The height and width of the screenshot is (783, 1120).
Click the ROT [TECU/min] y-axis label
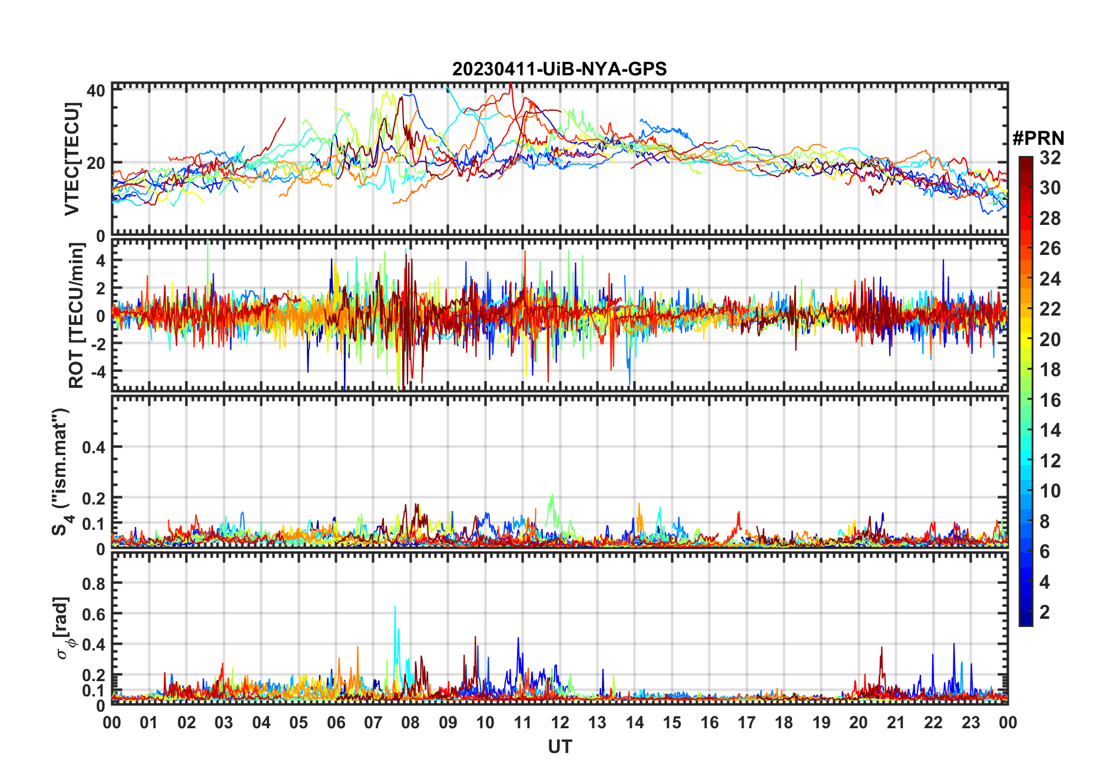(76, 316)
